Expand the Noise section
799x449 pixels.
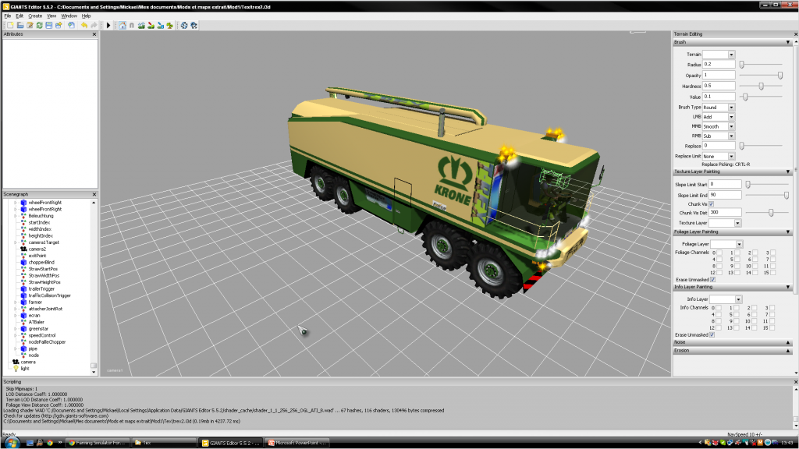[x=788, y=342]
